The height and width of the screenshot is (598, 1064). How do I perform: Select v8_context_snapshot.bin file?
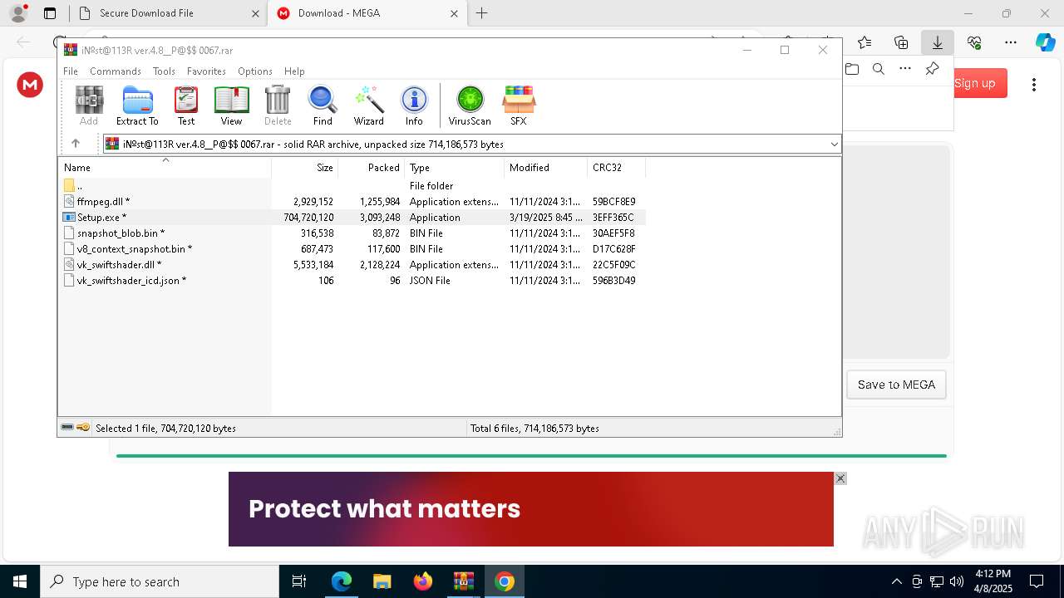coord(352,249)
